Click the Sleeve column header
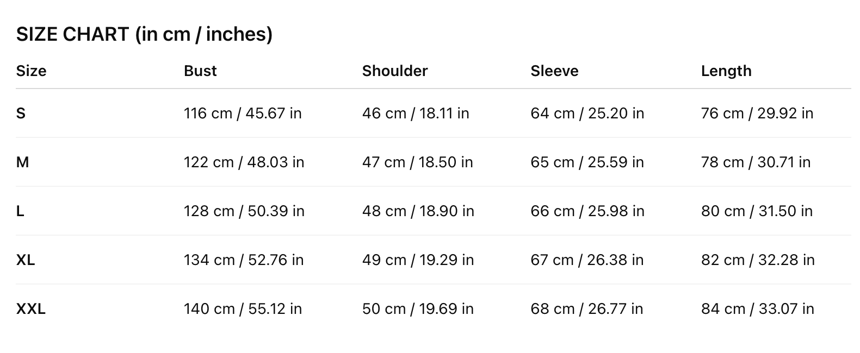This screenshot has height=353, width=860. (x=554, y=71)
